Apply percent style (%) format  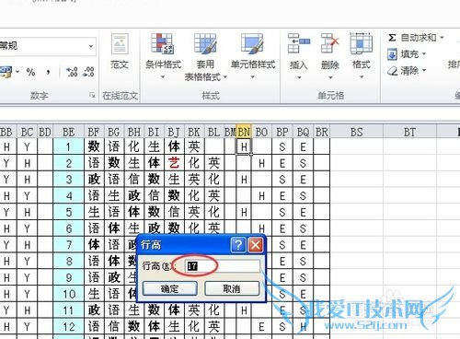tap(30, 72)
